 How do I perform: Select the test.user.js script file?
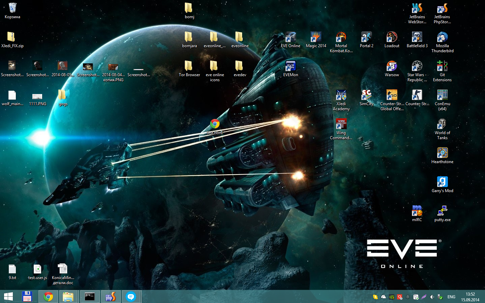pos(37,272)
